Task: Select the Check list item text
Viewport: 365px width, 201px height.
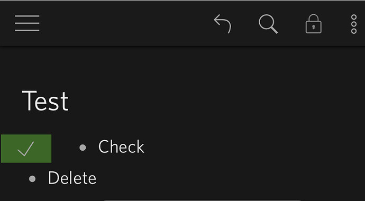Action: [x=121, y=147]
